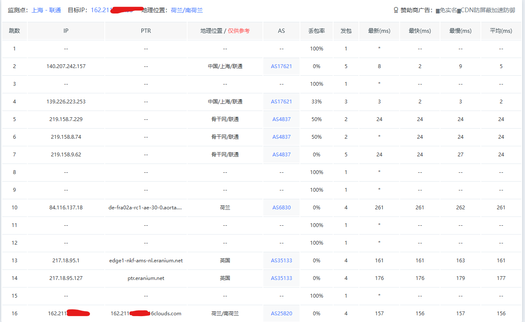The width and height of the screenshot is (525, 322).
Task: Open the 免实名 CDN防屏蔽加速防御 sponsor ad
Action: (x=475, y=10)
